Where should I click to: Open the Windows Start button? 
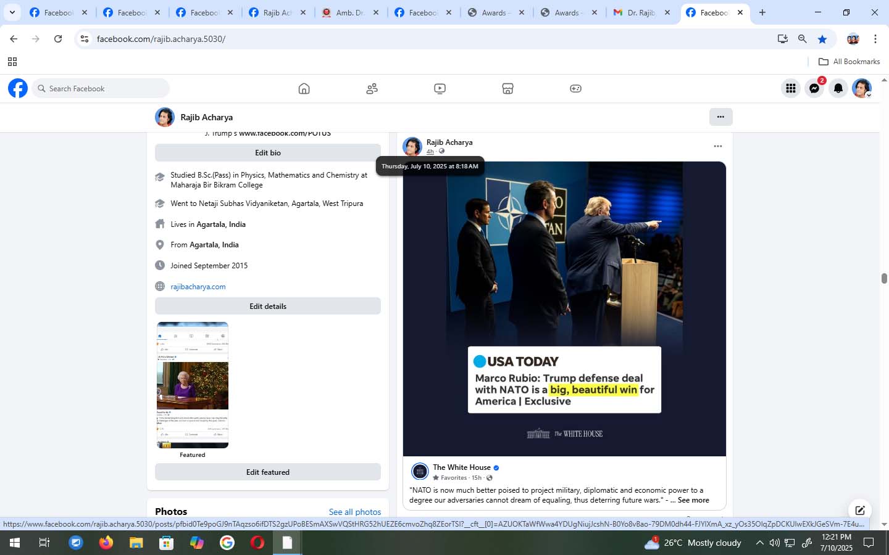[x=14, y=543]
